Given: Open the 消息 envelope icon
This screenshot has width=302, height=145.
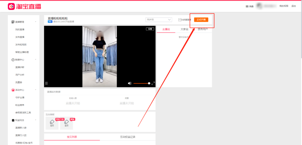Looking at the screenshot, I should click(247, 6).
